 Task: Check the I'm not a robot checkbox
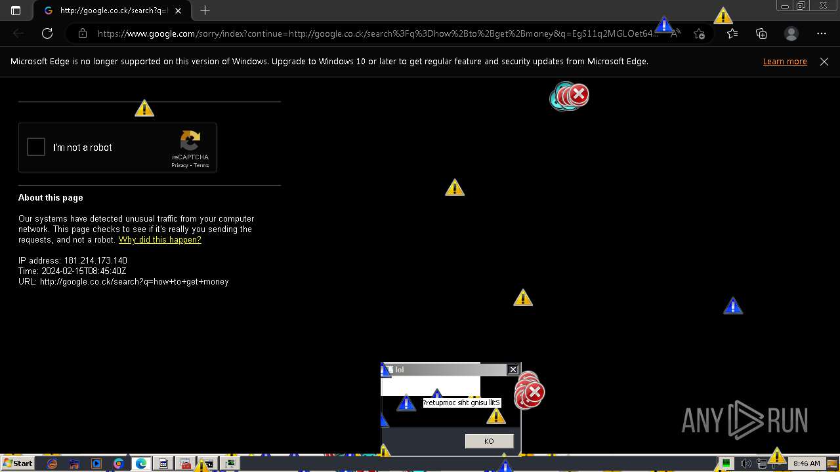point(36,147)
